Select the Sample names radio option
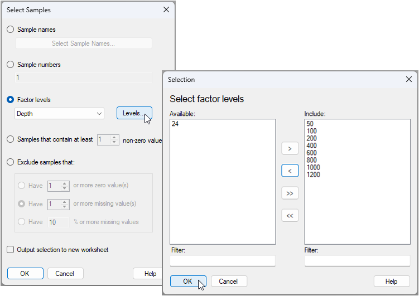419x296 pixels. 11,30
